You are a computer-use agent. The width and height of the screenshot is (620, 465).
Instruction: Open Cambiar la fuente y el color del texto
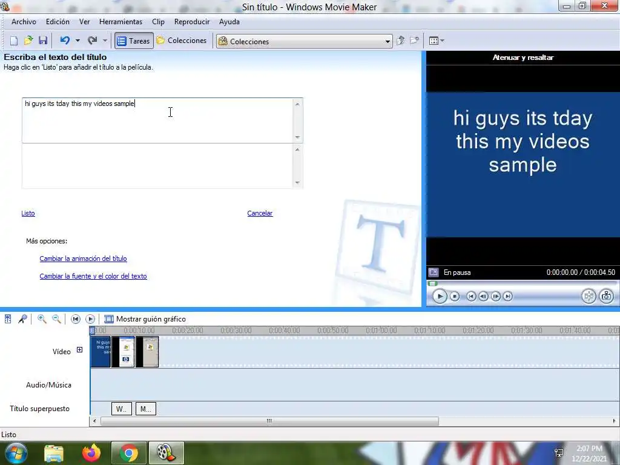coord(93,276)
